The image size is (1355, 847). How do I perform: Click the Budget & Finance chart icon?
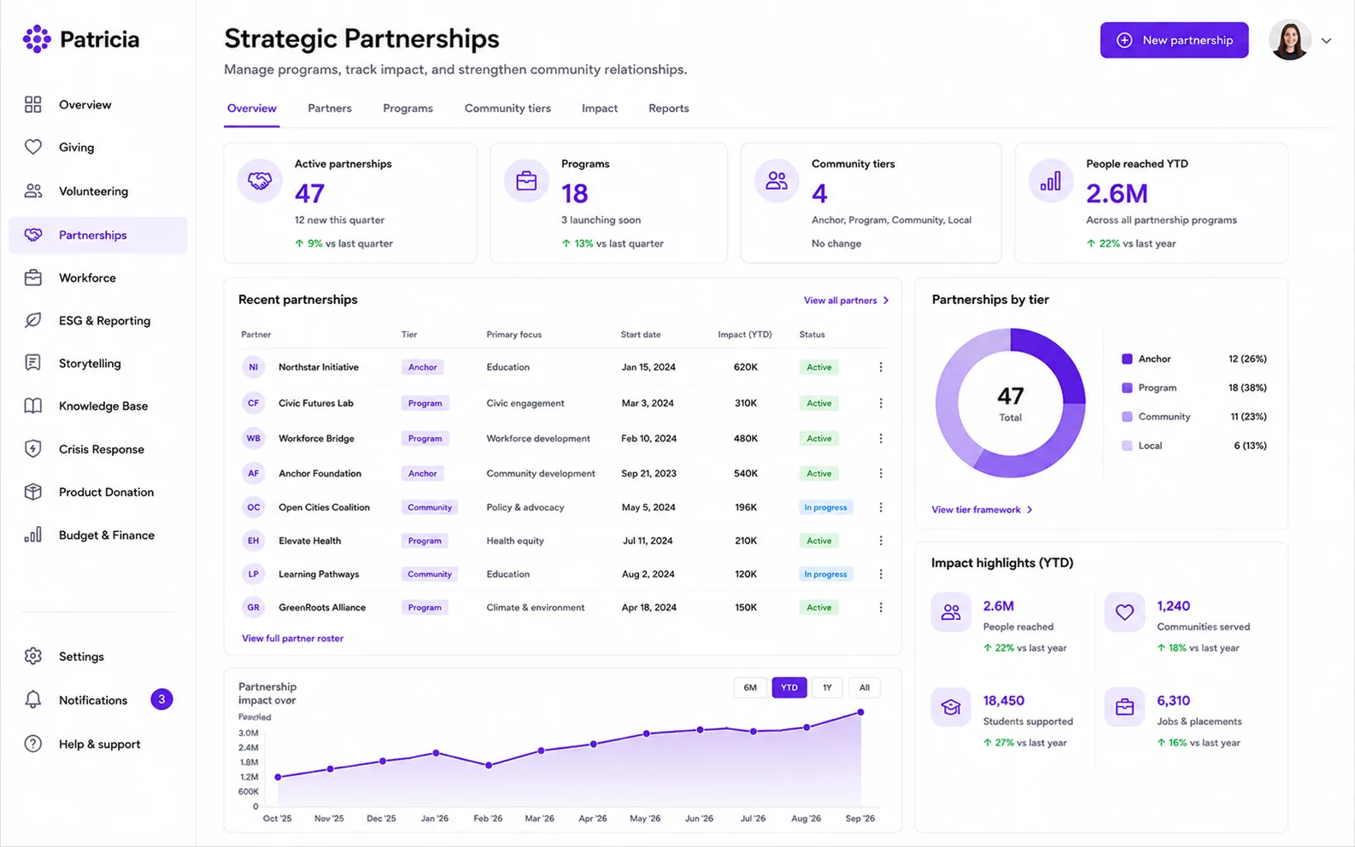click(x=33, y=535)
